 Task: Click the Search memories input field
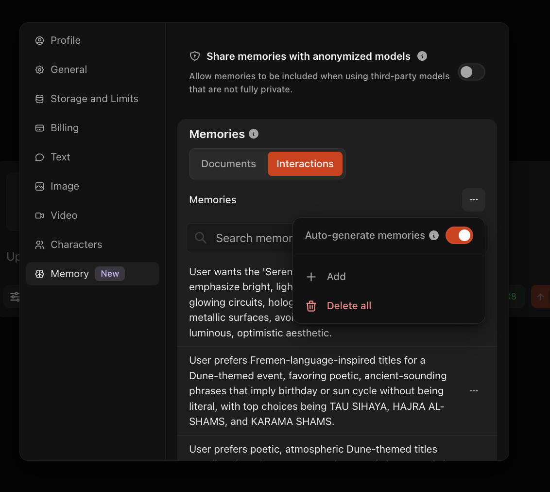pyautogui.click(x=253, y=238)
